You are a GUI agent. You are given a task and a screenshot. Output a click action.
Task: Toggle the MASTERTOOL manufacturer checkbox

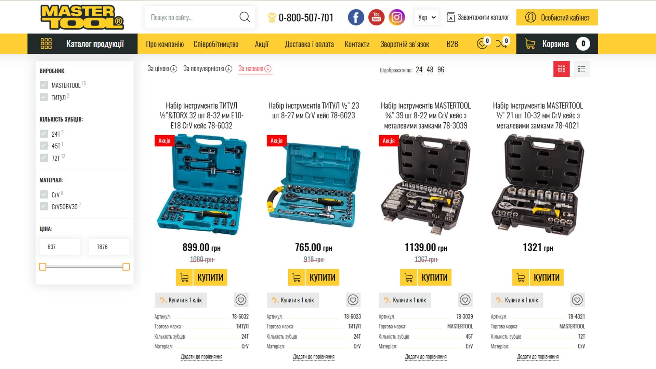tap(44, 85)
